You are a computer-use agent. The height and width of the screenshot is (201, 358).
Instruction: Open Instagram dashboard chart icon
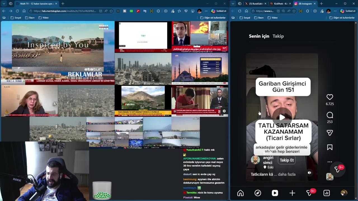pyautogui.click(x=327, y=193)
